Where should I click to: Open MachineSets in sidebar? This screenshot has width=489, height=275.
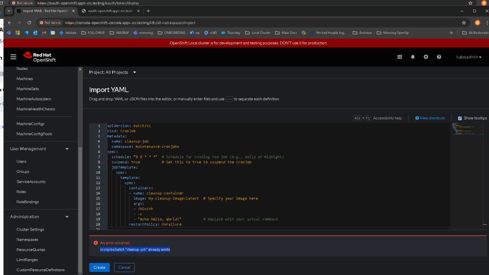point(28,89)
